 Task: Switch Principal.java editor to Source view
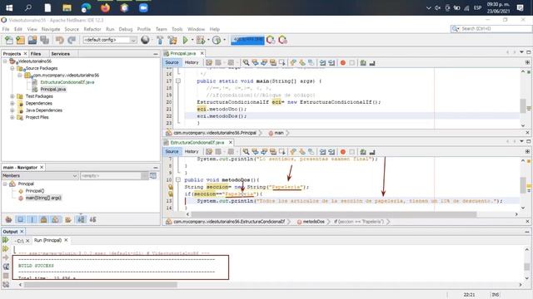(172, 62)
